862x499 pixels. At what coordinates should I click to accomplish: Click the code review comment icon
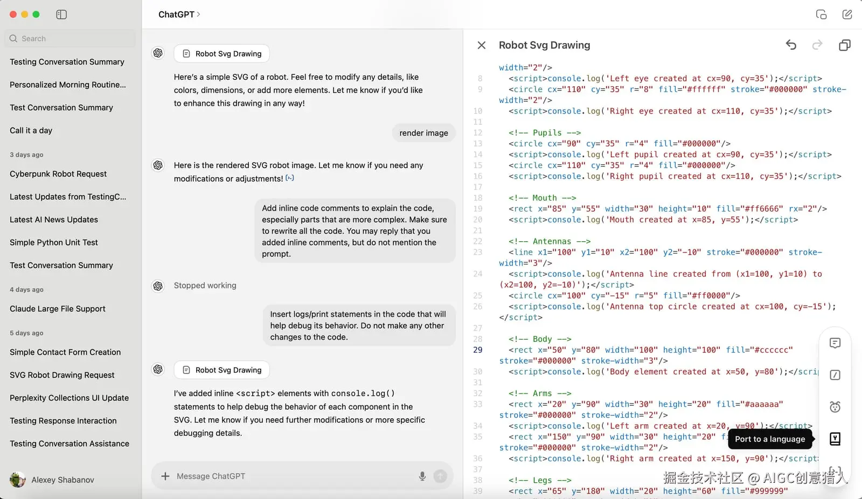click(x=835, y=343)
